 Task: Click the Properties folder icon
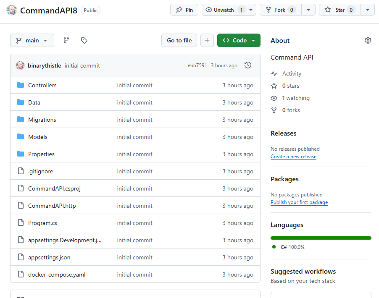point(21,154)
